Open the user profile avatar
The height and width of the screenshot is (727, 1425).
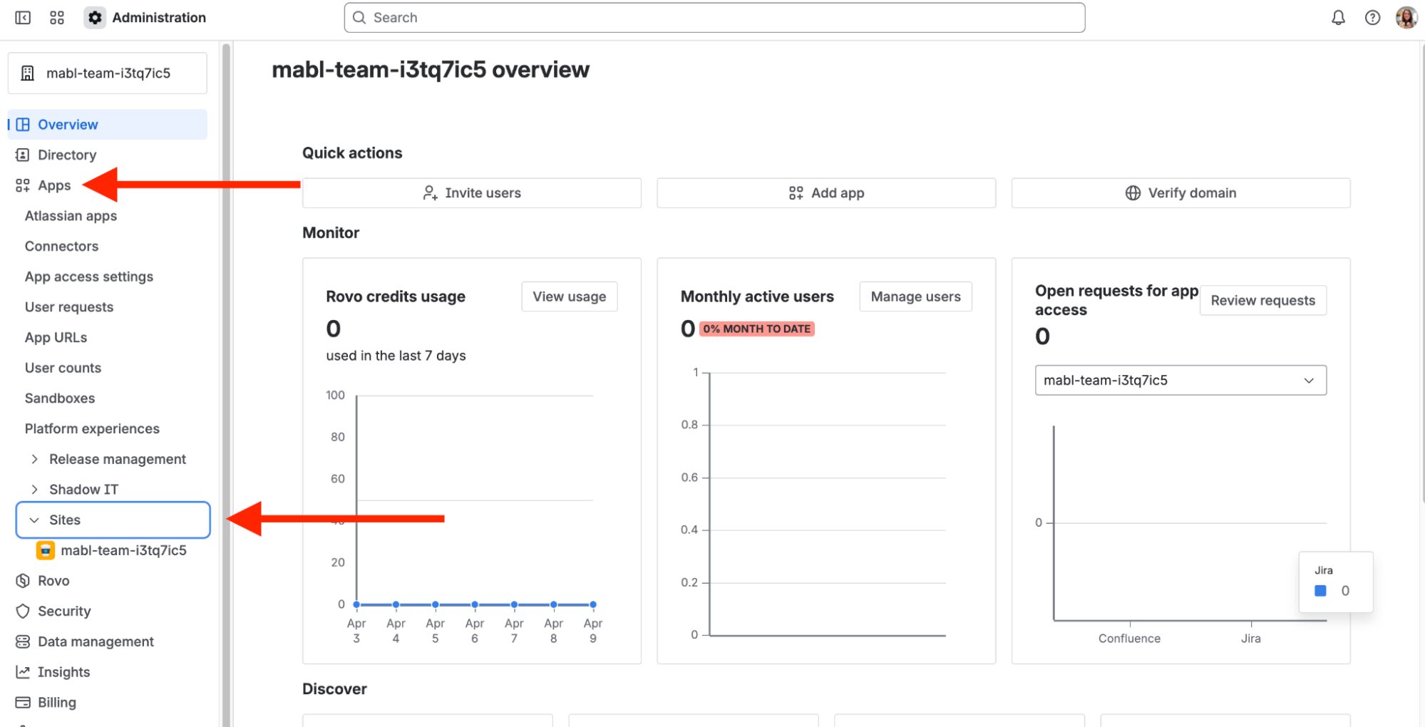point(1406,18)
